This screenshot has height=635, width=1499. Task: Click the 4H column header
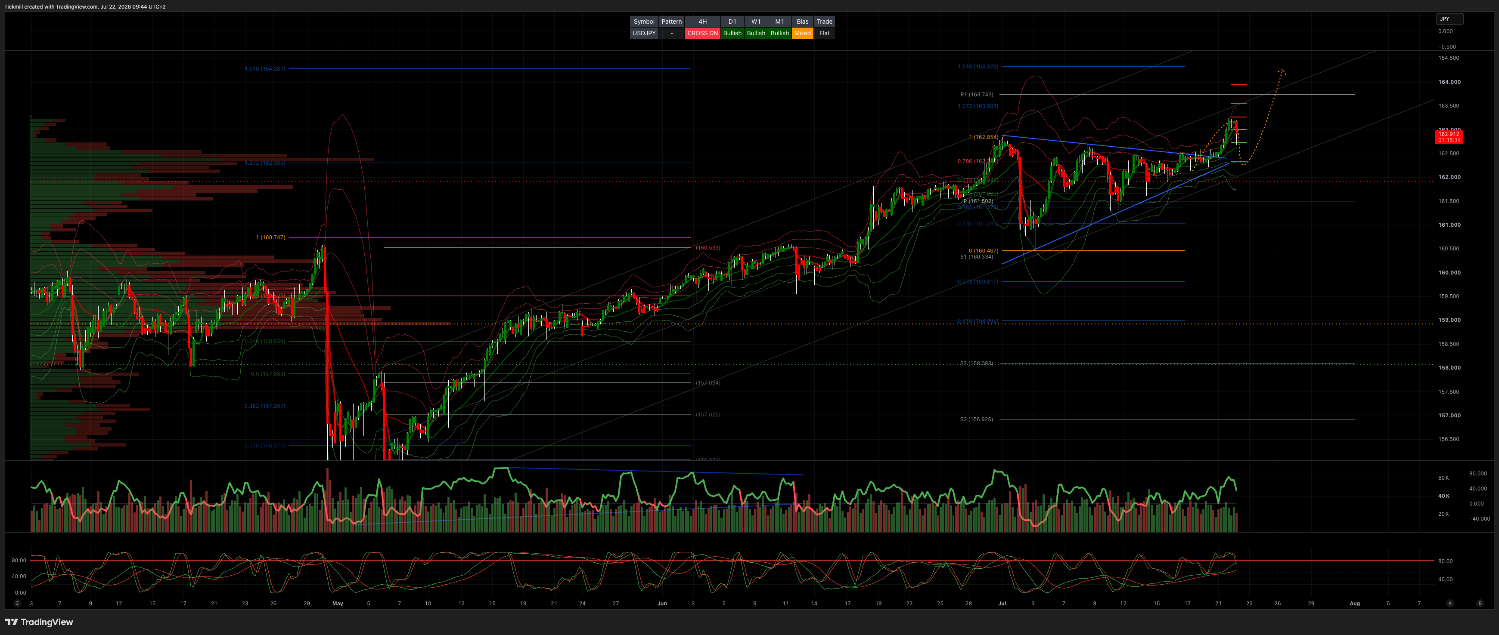point(702,22)
